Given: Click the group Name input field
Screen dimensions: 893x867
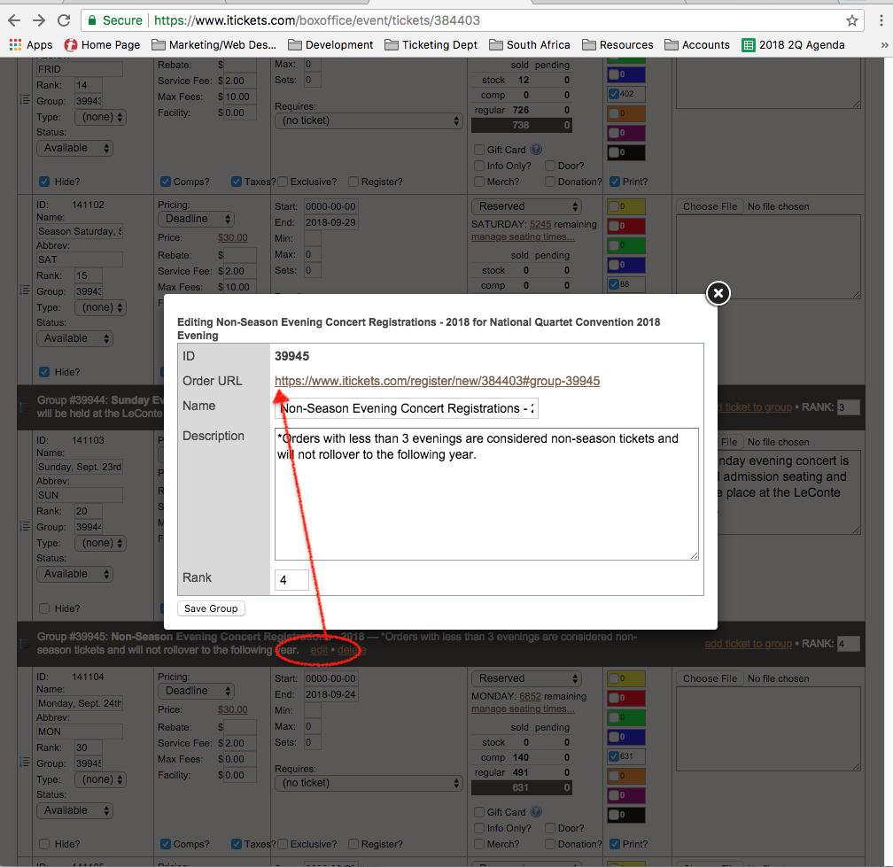Looking at the screenshot, I should click(406, 408).
